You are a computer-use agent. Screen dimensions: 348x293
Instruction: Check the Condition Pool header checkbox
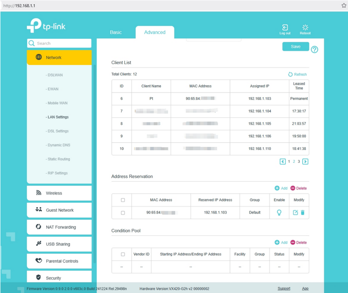[x=123, y=254]
